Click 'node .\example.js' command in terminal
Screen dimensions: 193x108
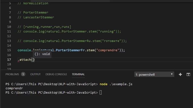(x=116, y=84)
